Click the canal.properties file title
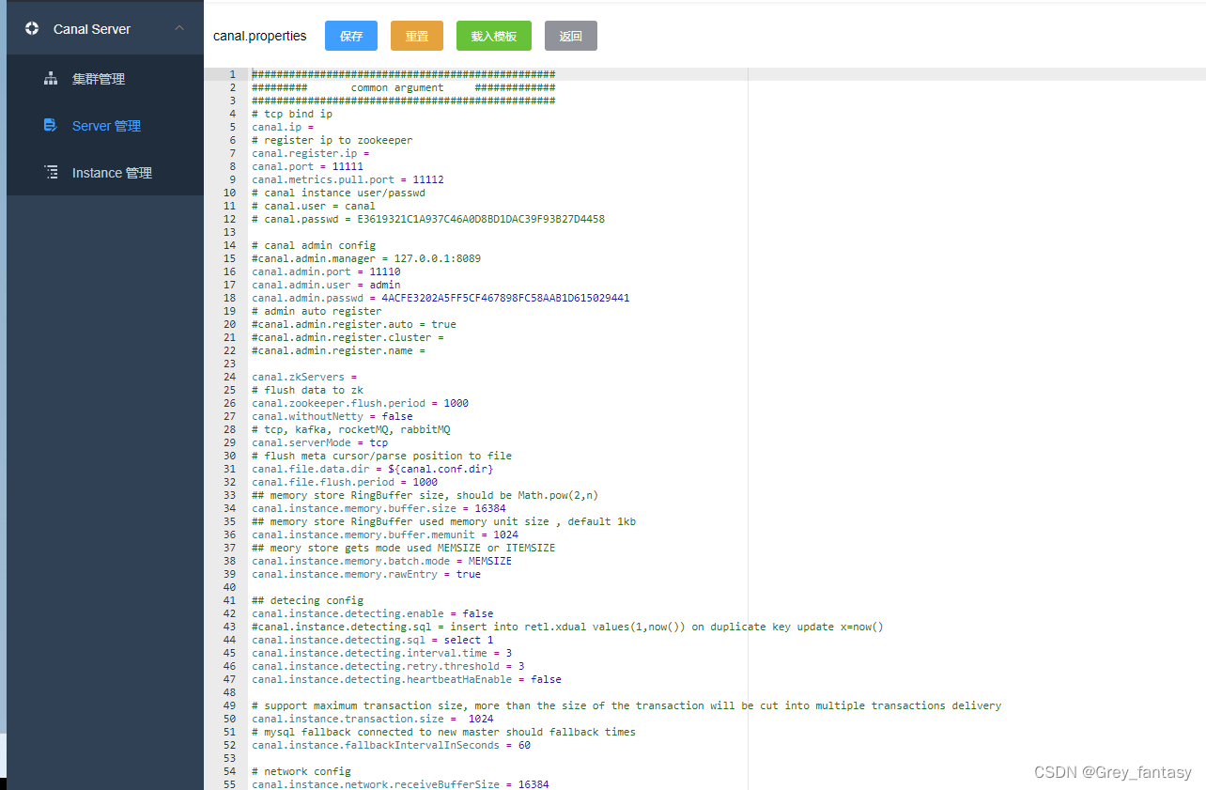The width and height of the screenshot is (1206, 790). tap(260, 36)
